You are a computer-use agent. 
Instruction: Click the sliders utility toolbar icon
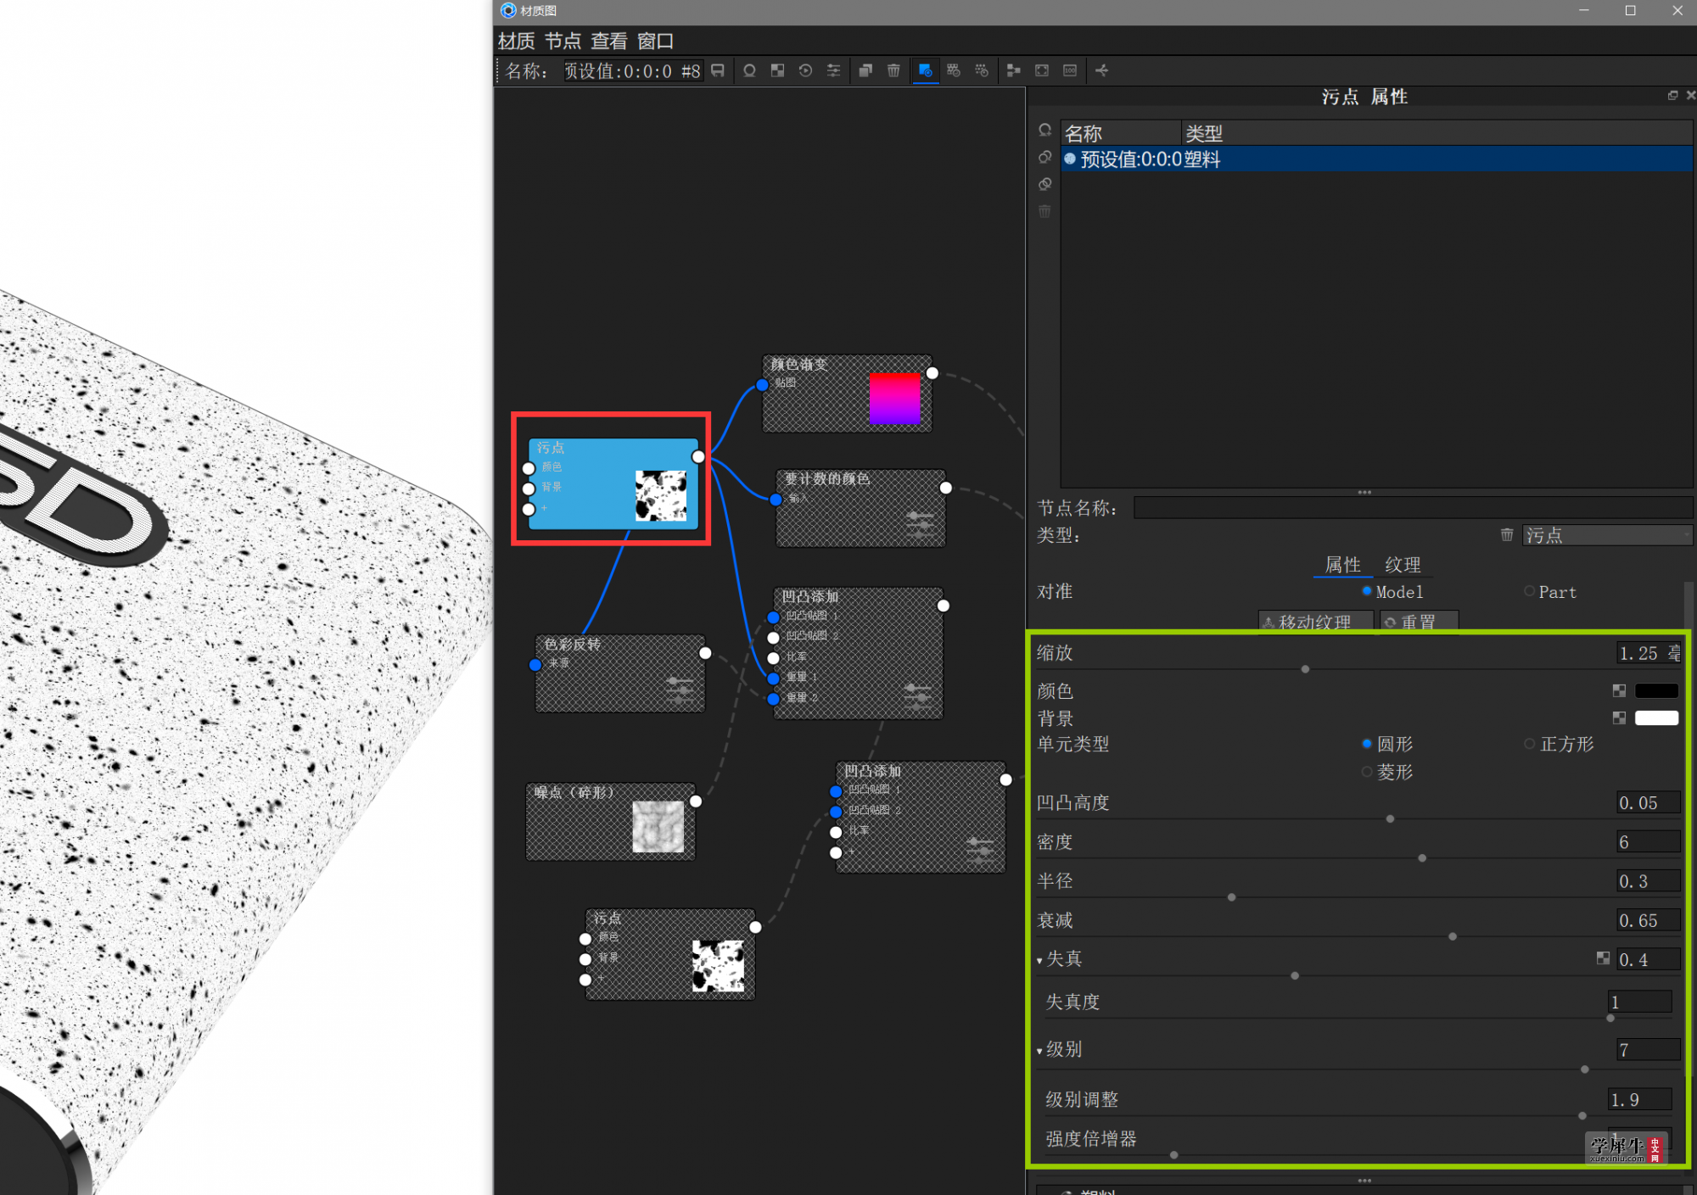click(x=833, y=70)
